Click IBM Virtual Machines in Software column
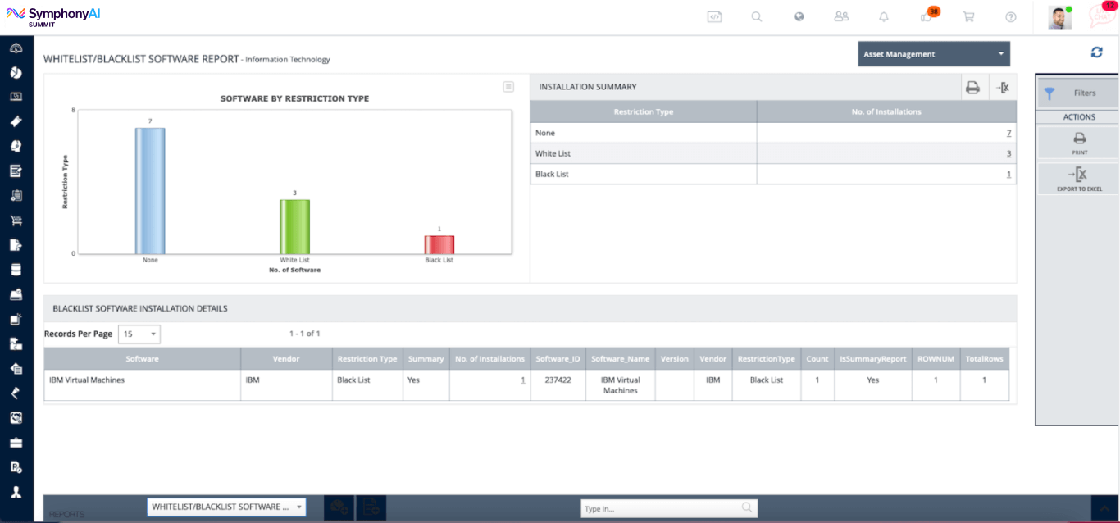Viewport: 1120px width, 523px height. pos(87,380)
